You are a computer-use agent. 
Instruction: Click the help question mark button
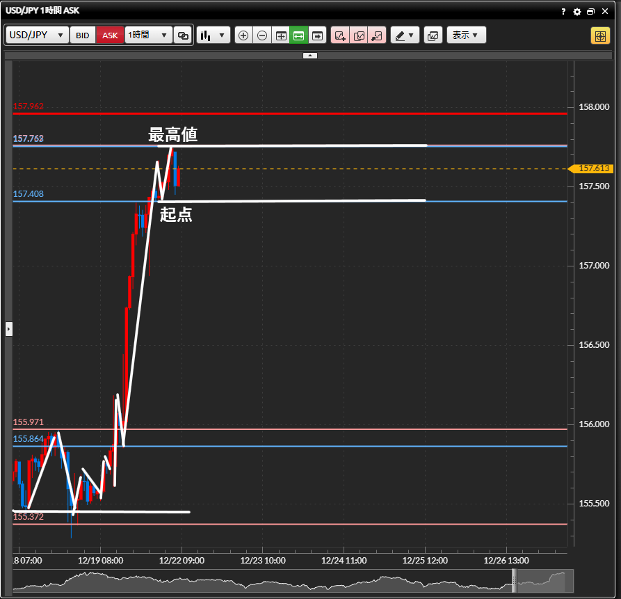(563, 12)
